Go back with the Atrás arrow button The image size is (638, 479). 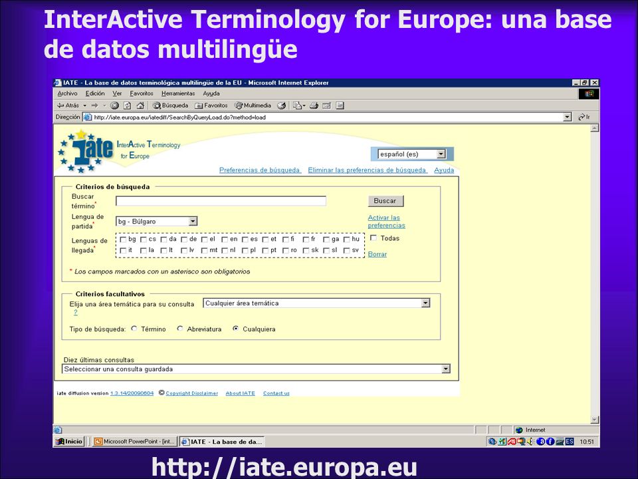coord(68,106)
